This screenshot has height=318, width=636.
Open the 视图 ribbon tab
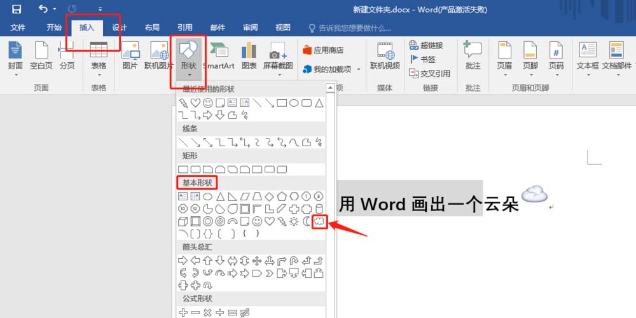click(283, 27)
